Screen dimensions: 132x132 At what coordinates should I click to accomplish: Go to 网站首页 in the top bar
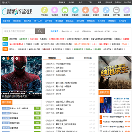point(6,3)
